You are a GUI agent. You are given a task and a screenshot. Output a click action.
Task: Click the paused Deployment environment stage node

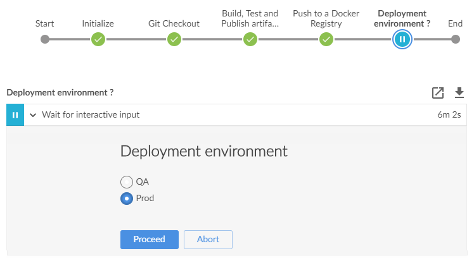click(x=402, y=39)
